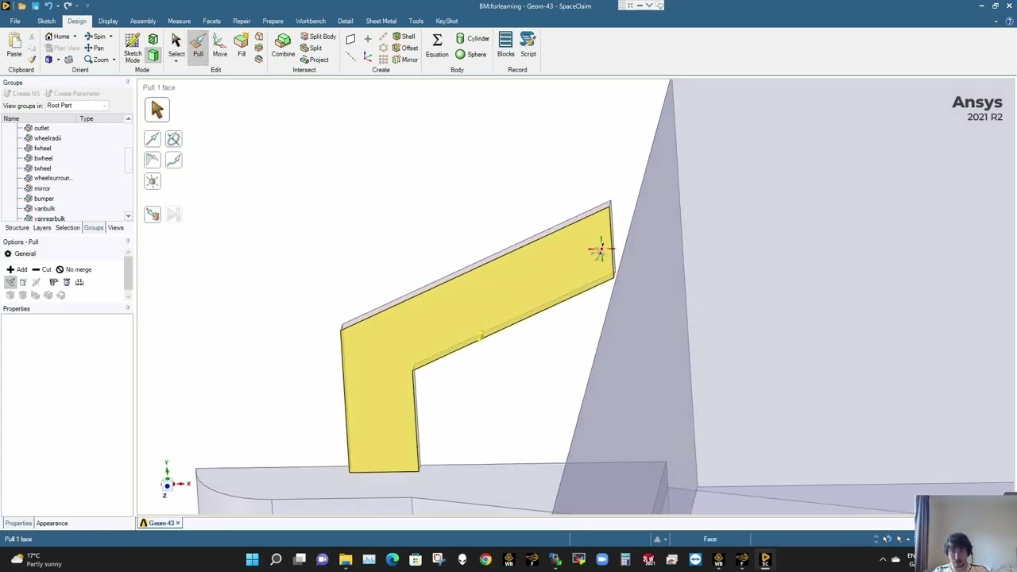Screen dimensions: 1017x572
Task: Click the Groups list scrollbar down arrow
Action: tap(128, 216)
